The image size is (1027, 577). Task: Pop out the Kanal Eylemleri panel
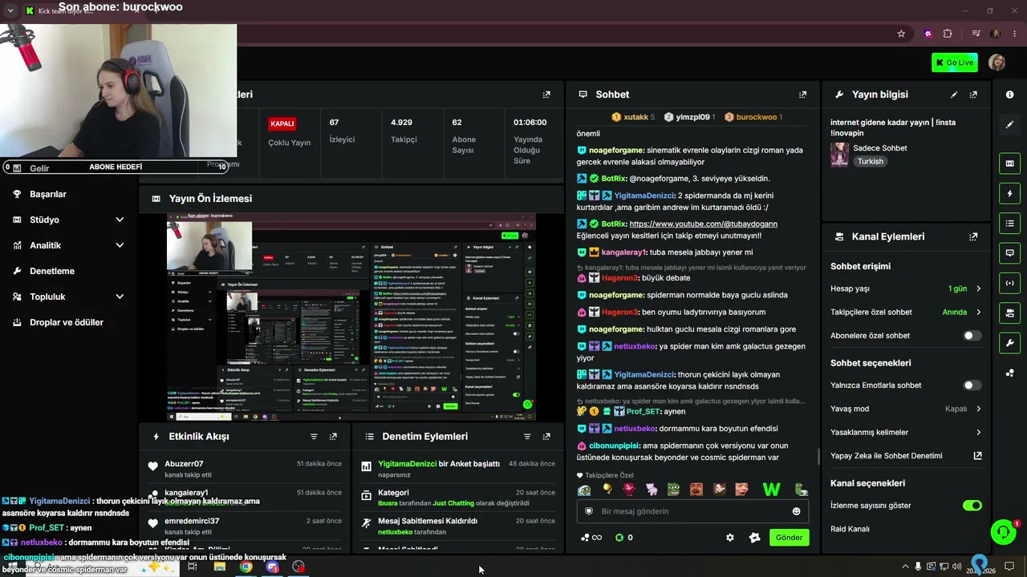click(973, 237)
